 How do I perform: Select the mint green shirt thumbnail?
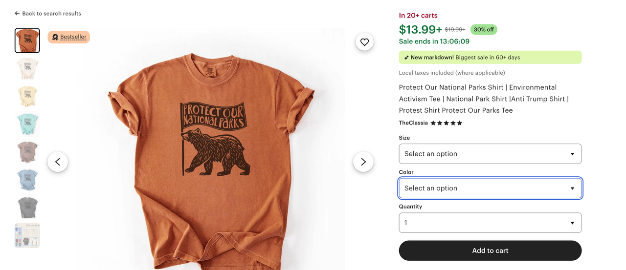click(x=27, y=124)
